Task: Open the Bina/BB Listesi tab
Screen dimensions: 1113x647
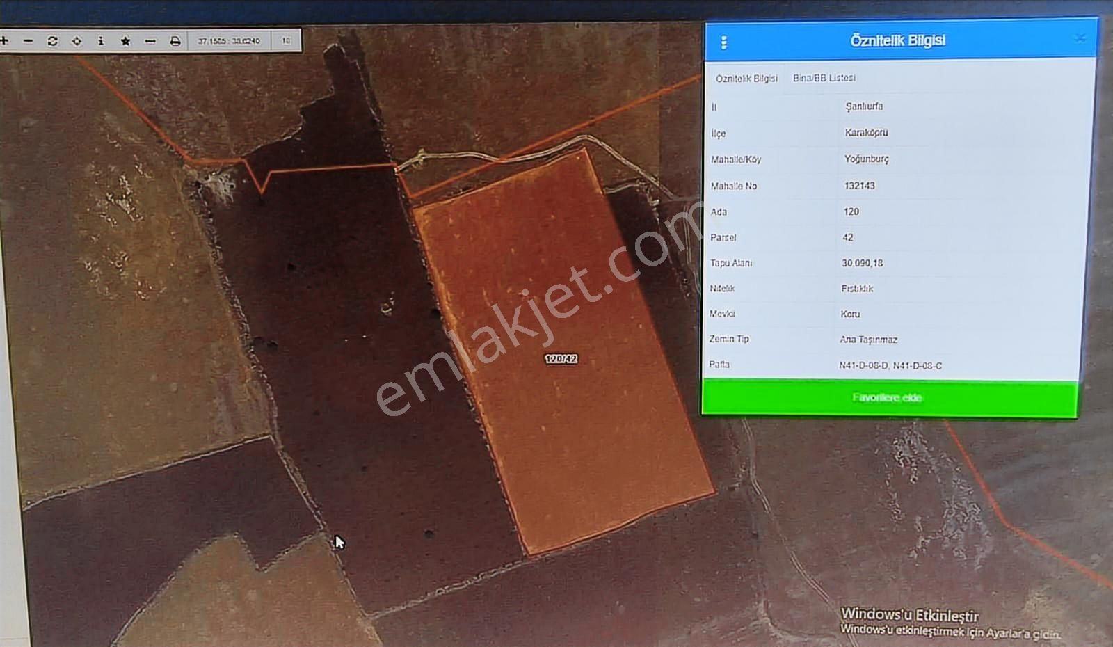Action: click(824, 78)
